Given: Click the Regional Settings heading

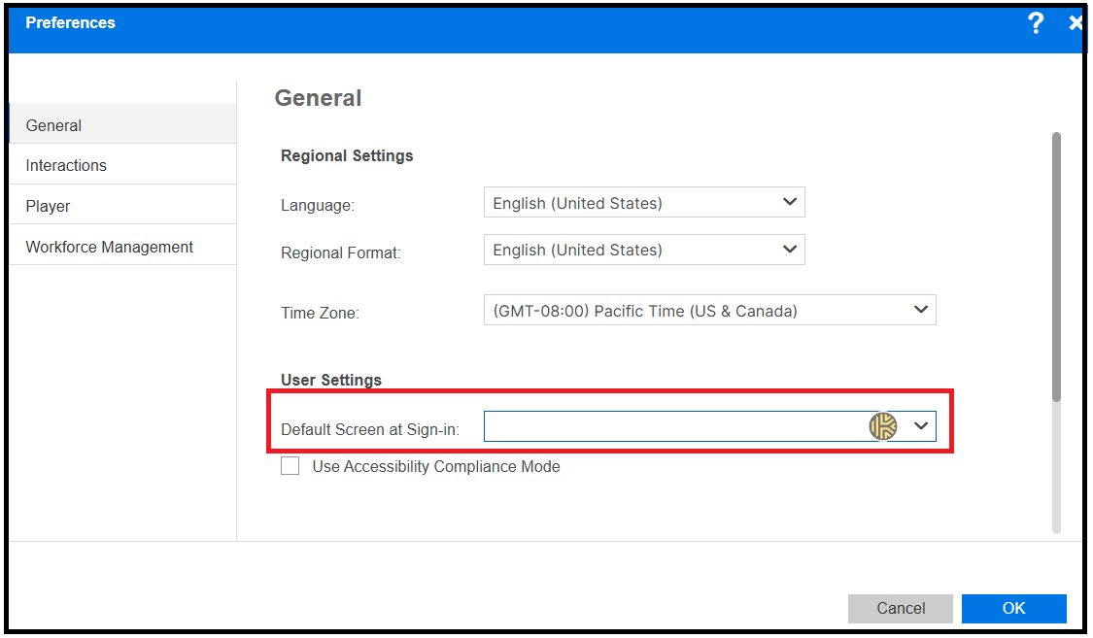Looking at the screenshot, I should click(347, 156).
